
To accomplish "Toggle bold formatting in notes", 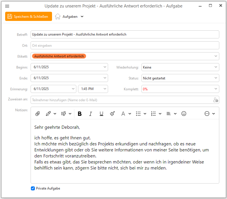I will [80, 114].
